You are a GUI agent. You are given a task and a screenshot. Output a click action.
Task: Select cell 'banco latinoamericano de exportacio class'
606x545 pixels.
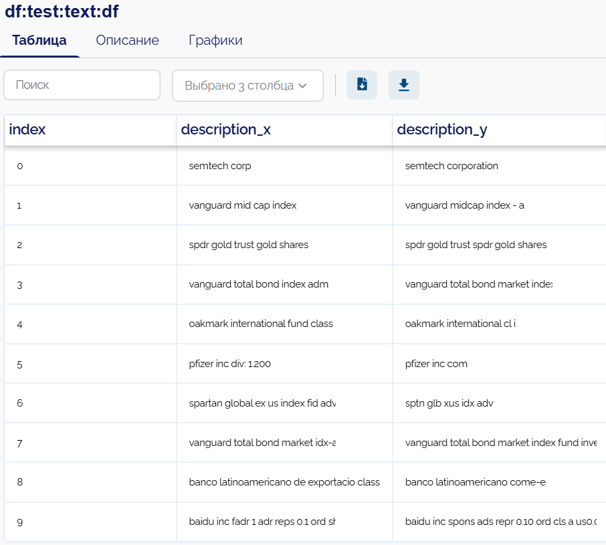click(x=284, y=482)
